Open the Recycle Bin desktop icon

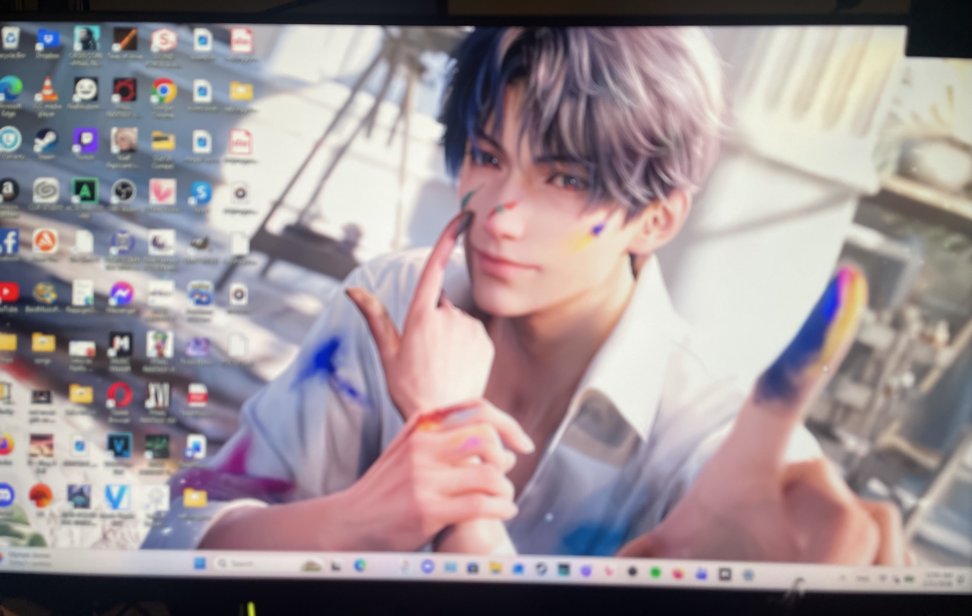point(11,40)
